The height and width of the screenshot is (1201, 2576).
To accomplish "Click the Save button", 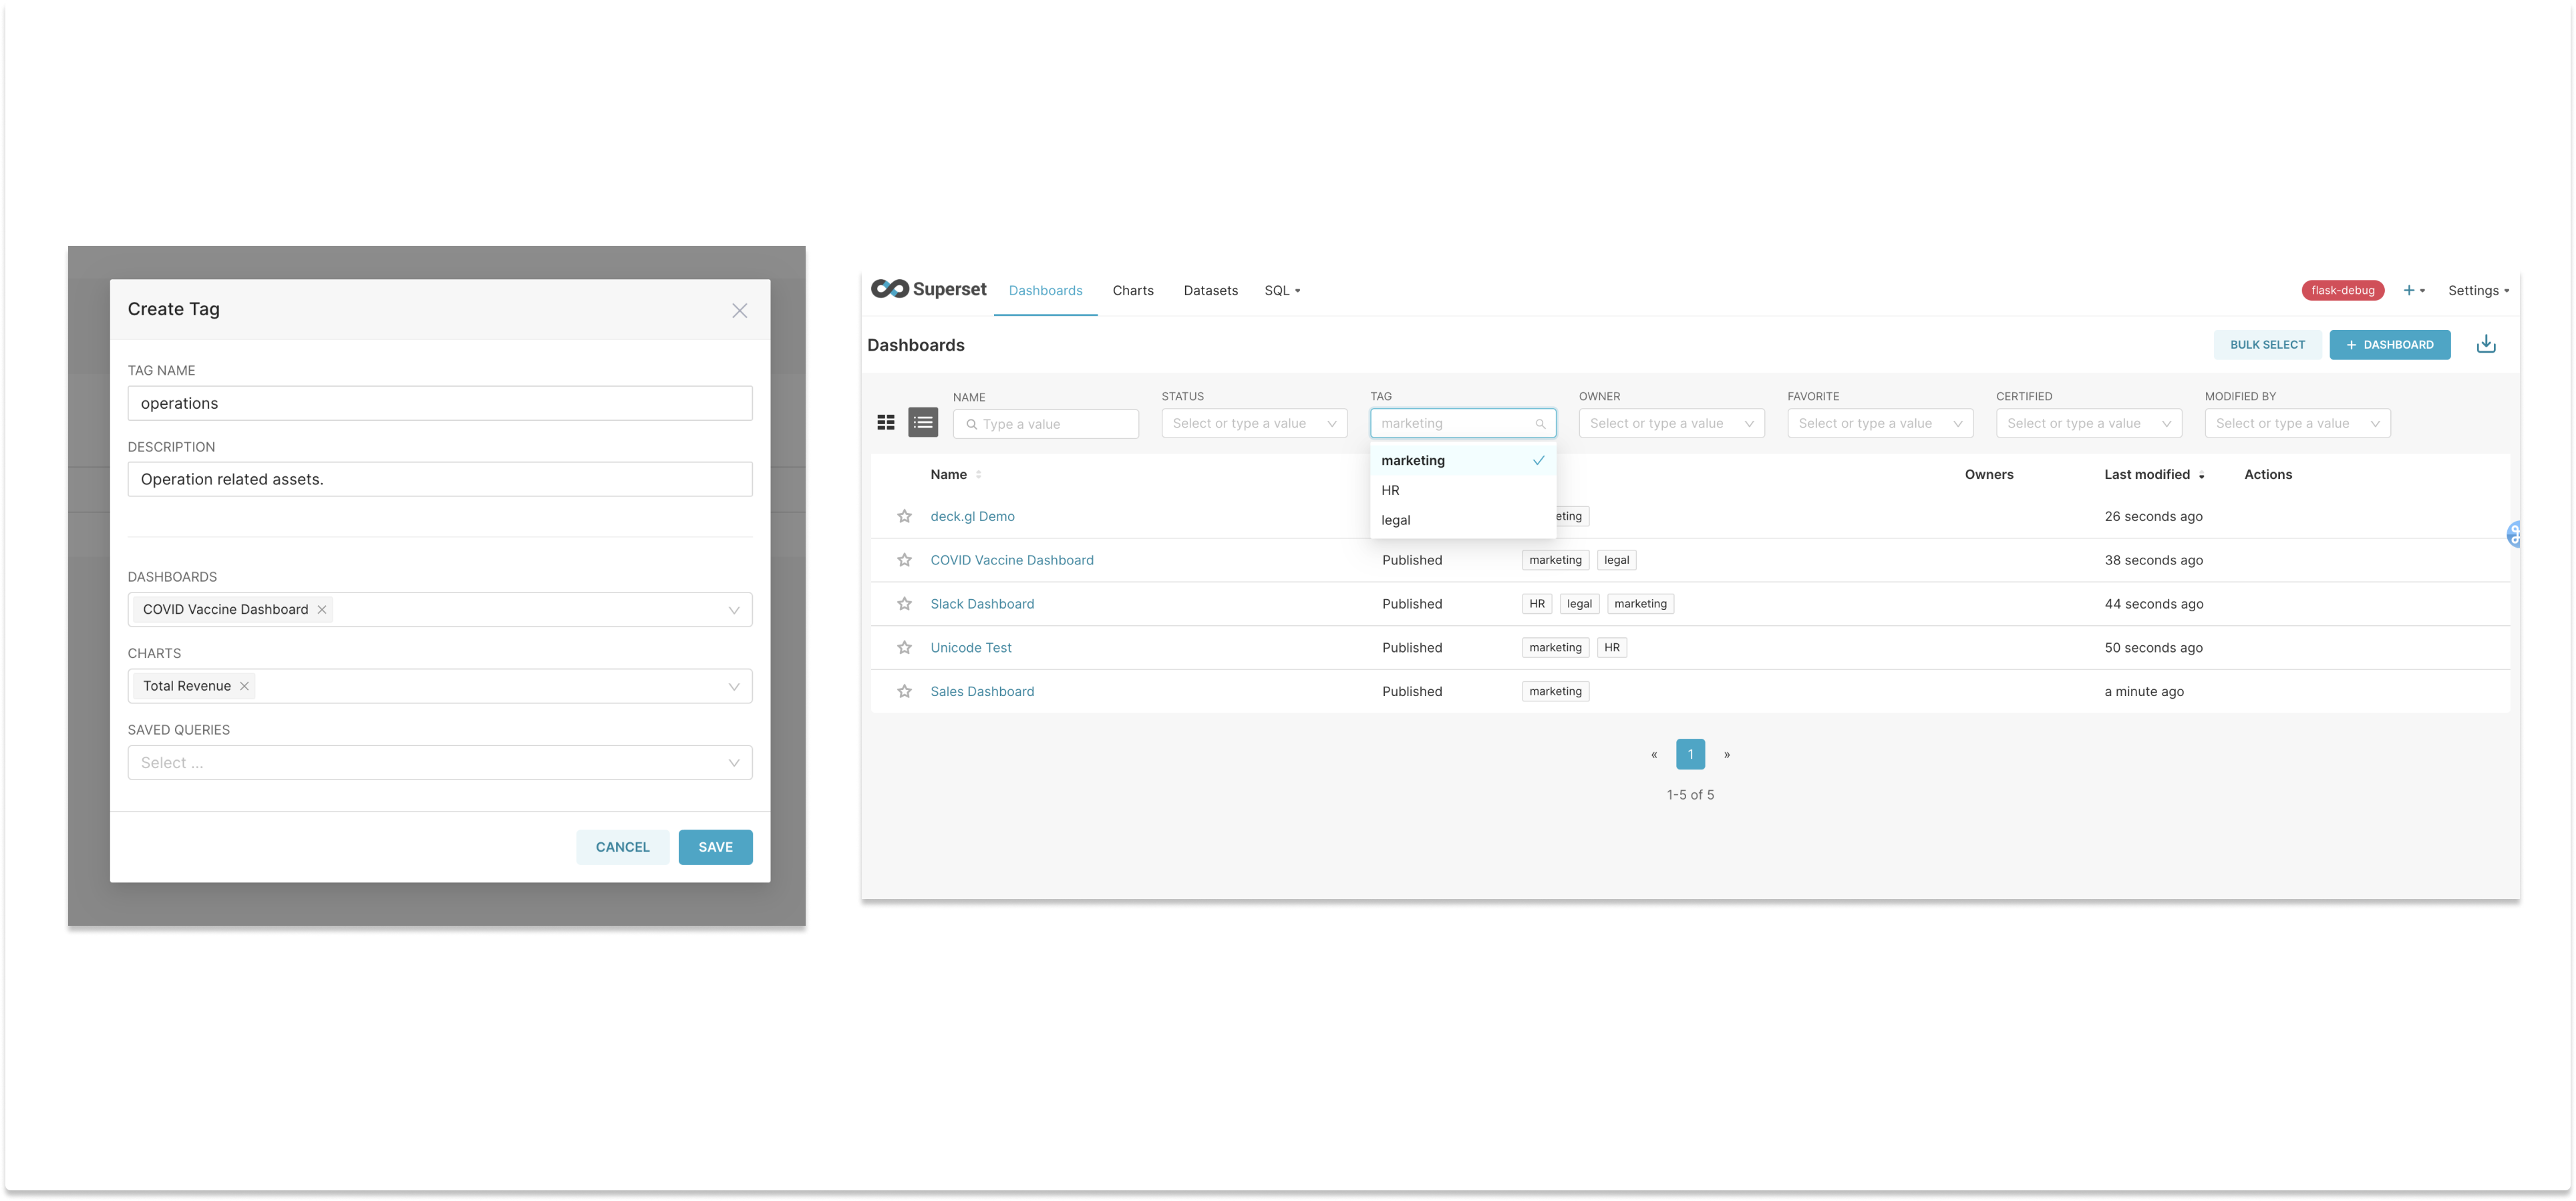I will coord(715,847).
